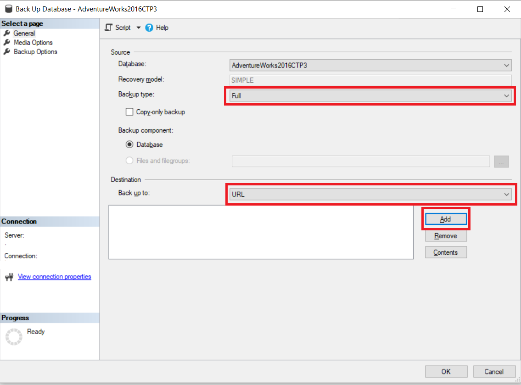This screenshot has width=521, height=385.
Task: Click the General page wrench icon
Action: point(6,33)
